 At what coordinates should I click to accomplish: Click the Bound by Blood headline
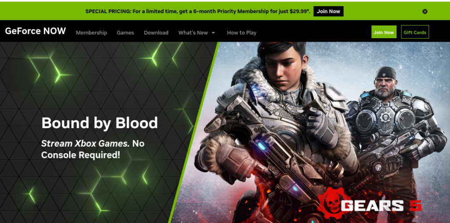[100, 122]
